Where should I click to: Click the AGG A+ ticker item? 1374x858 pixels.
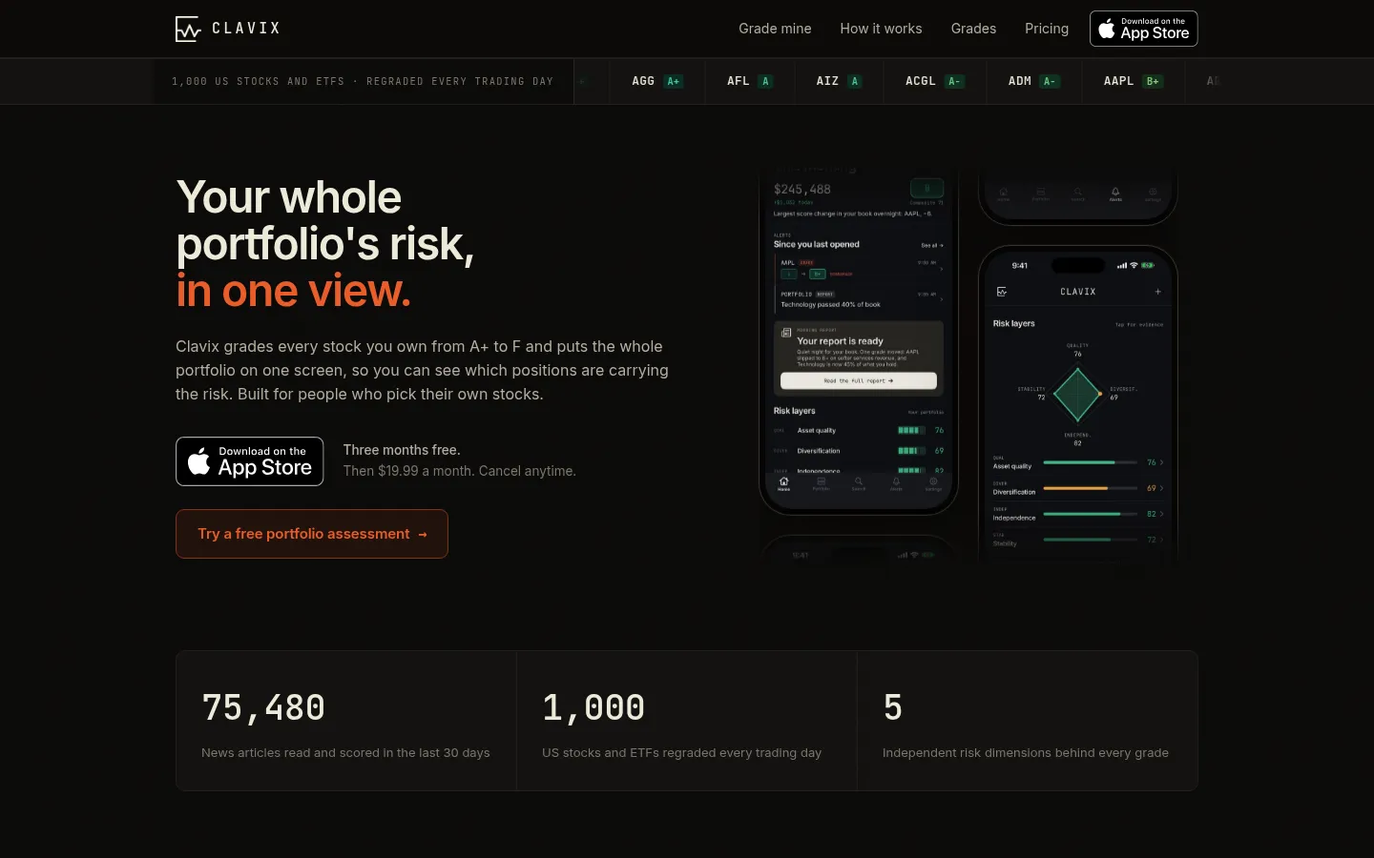point(657,81)
